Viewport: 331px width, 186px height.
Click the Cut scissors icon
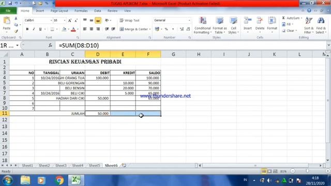[x=16, y=19]
